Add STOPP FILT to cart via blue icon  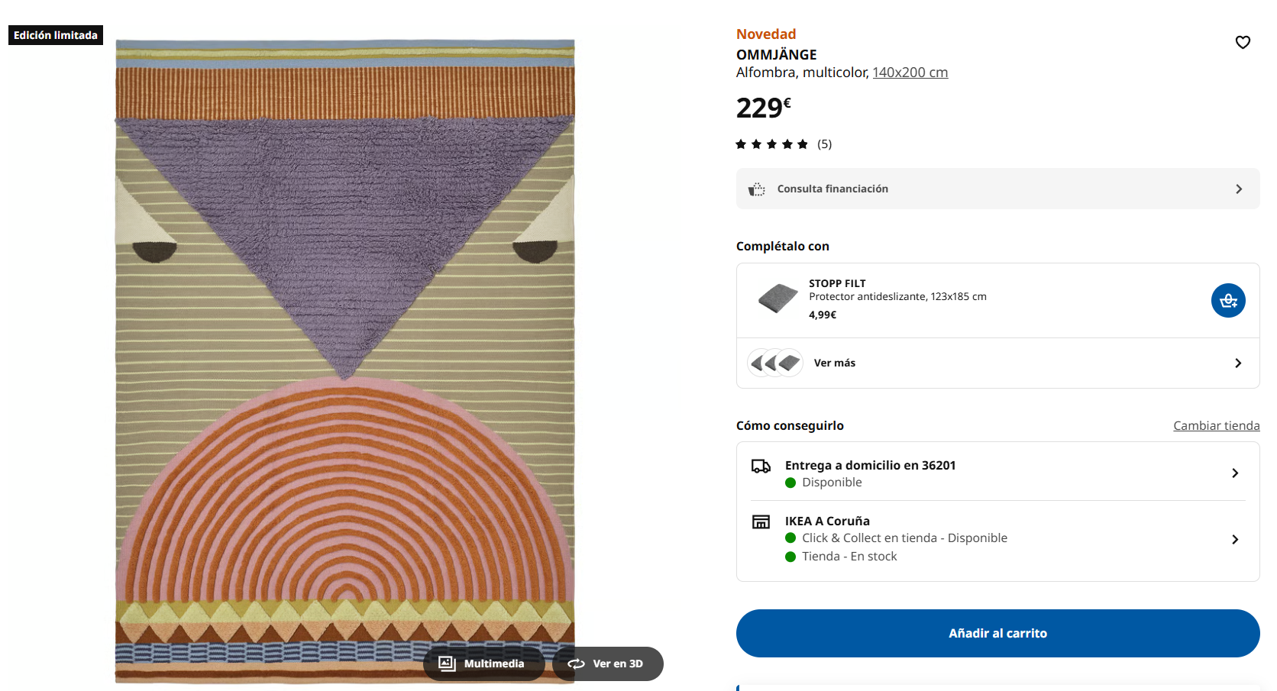point(1228,301)
